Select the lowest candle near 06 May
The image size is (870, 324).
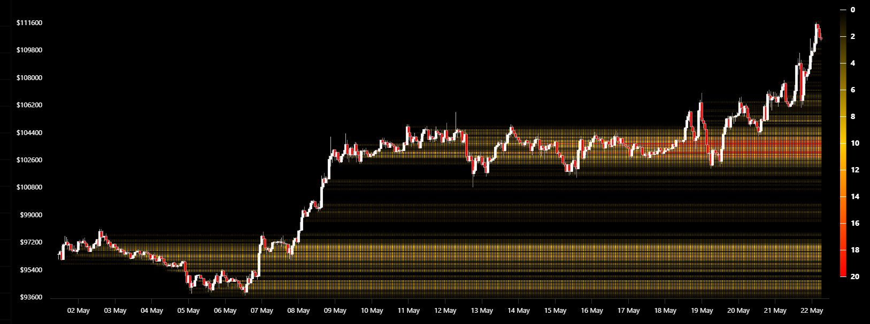pos(245,289)
